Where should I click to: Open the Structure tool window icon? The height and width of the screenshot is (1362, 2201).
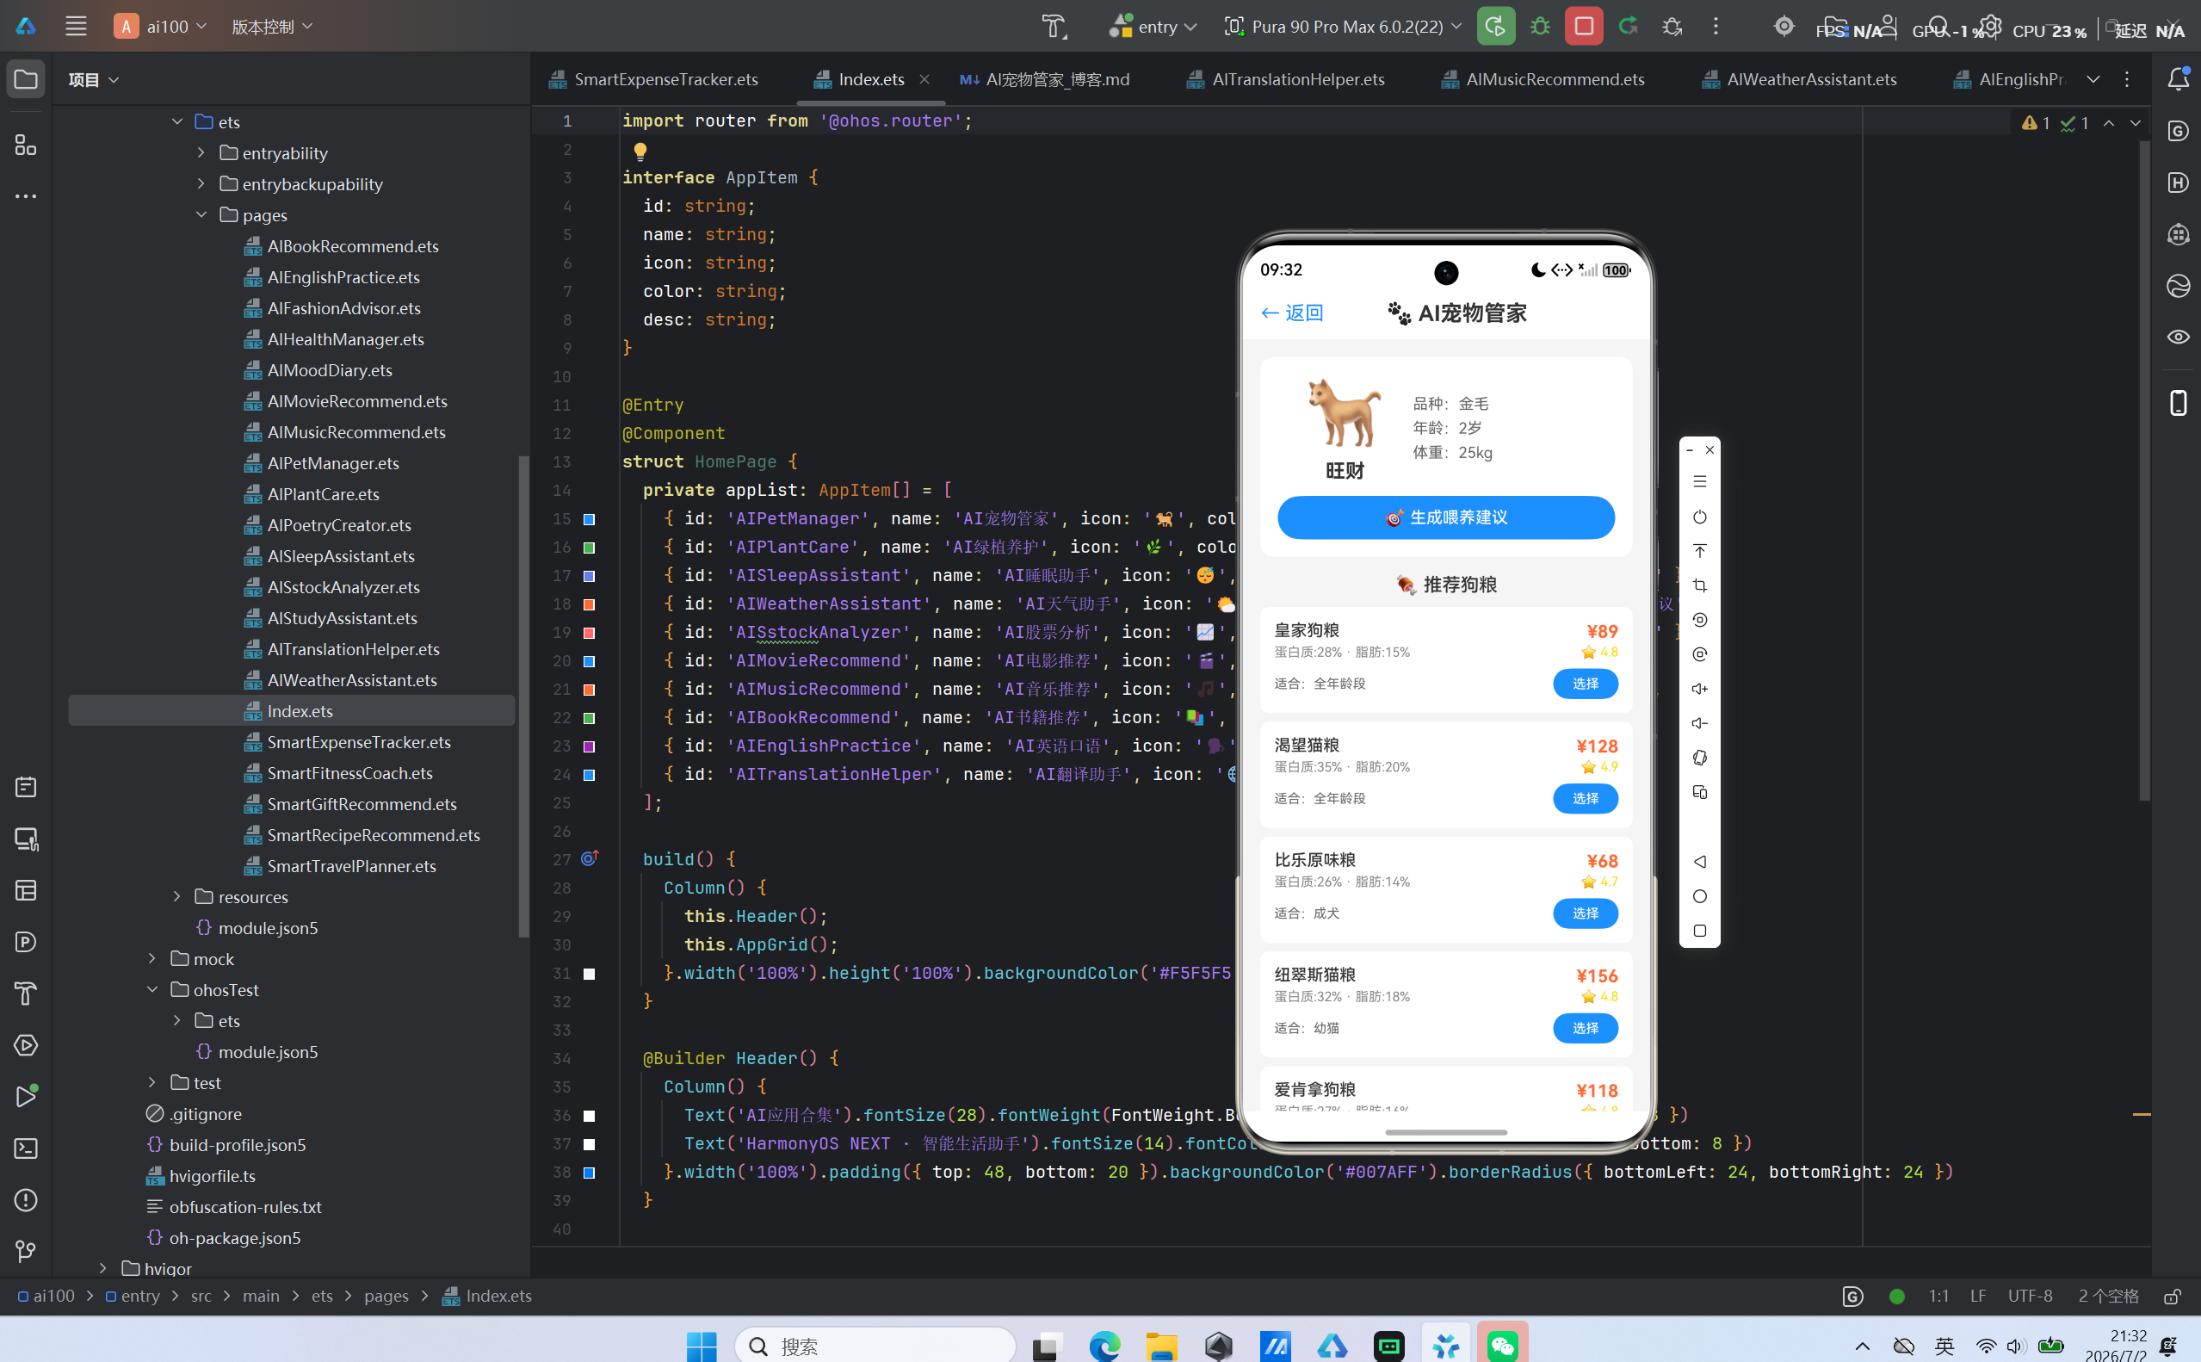pos(25,145)
